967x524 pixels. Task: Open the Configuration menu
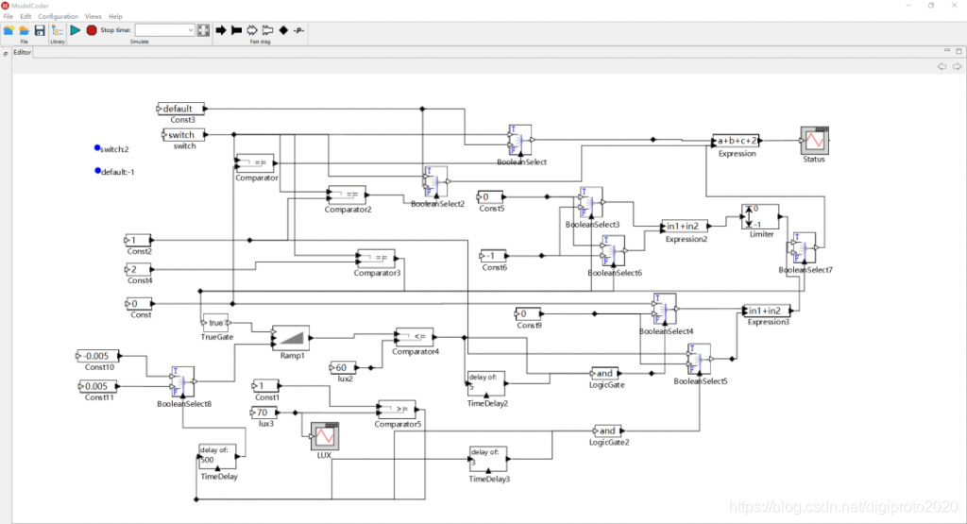[58, 17]
